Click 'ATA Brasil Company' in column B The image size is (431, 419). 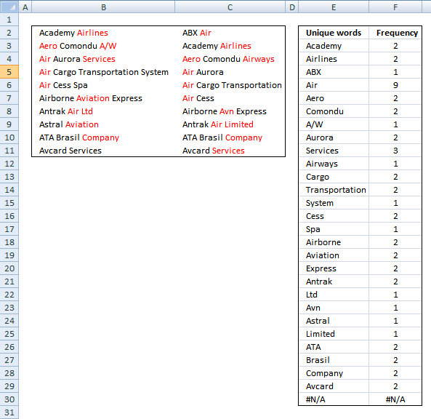[x=103, y=137]
